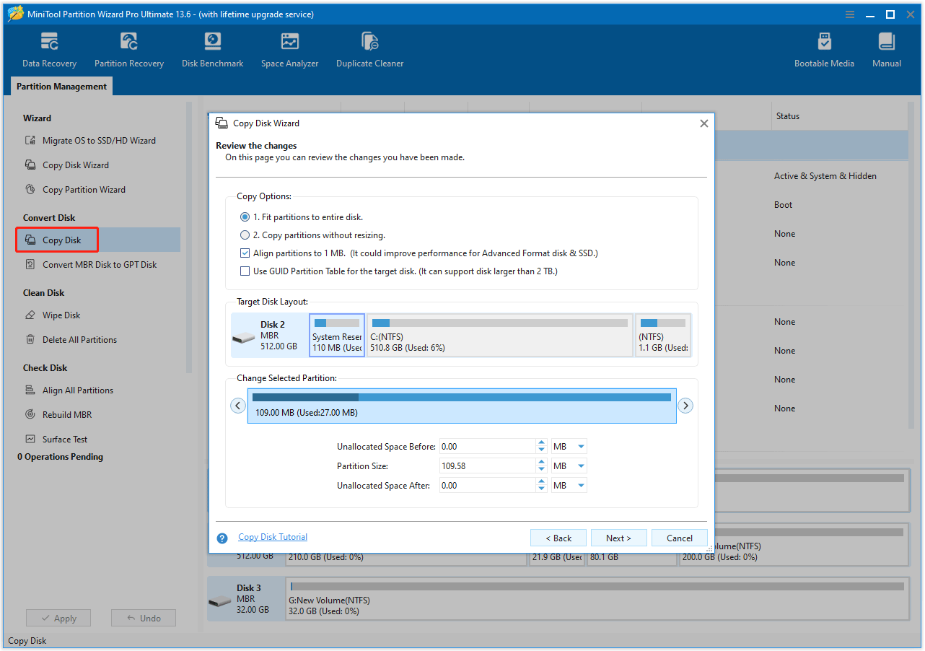
Task: Increase Partition Size with the up stepper
Action: pos(541,462)
